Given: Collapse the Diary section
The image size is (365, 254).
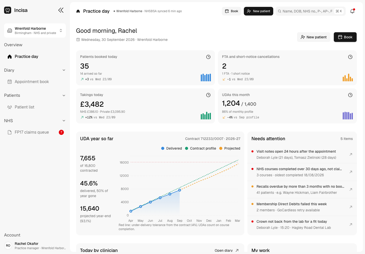Looking at the screenshot, I should coord(35,70).
